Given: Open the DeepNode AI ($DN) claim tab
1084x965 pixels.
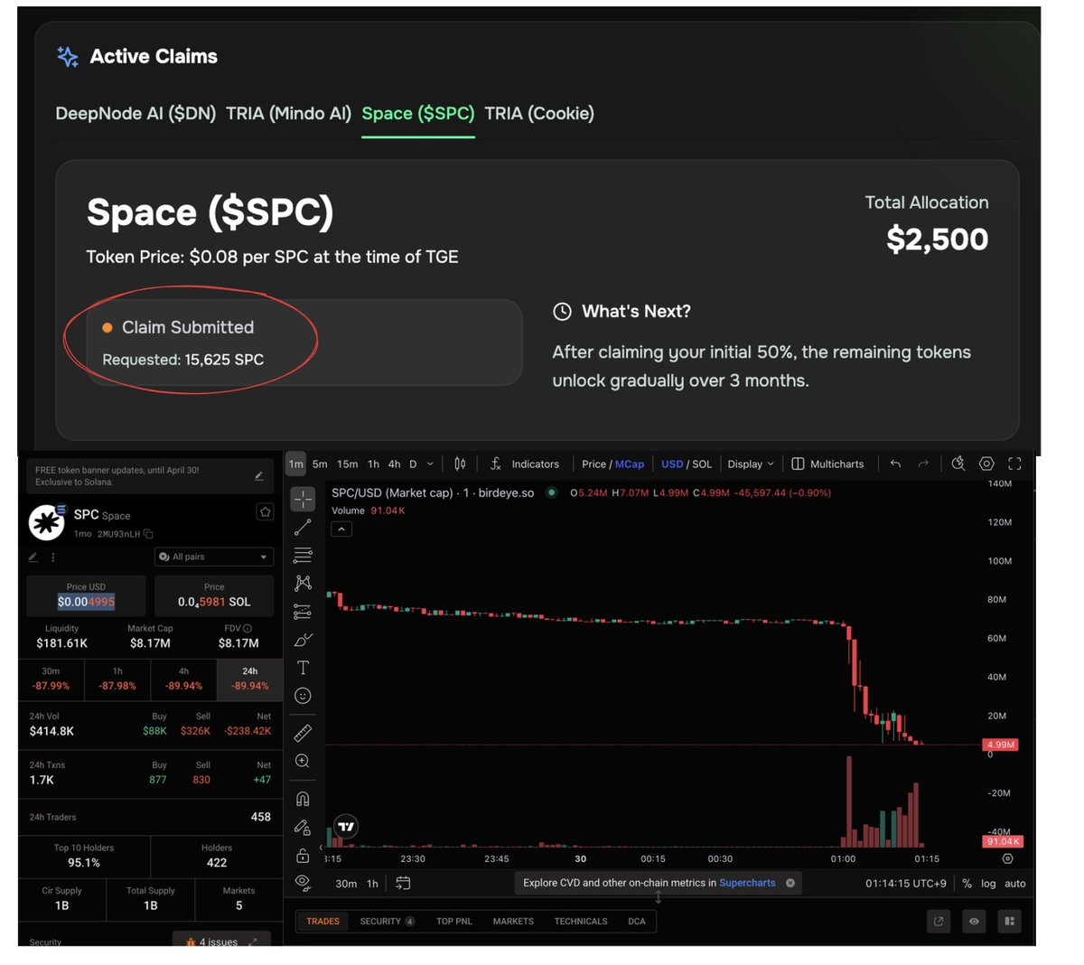Looking at the screenshot, I should coord(135,114).
